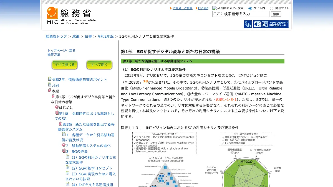Open はじめに tree link
333x187 pixels.
tap(66, 108)
